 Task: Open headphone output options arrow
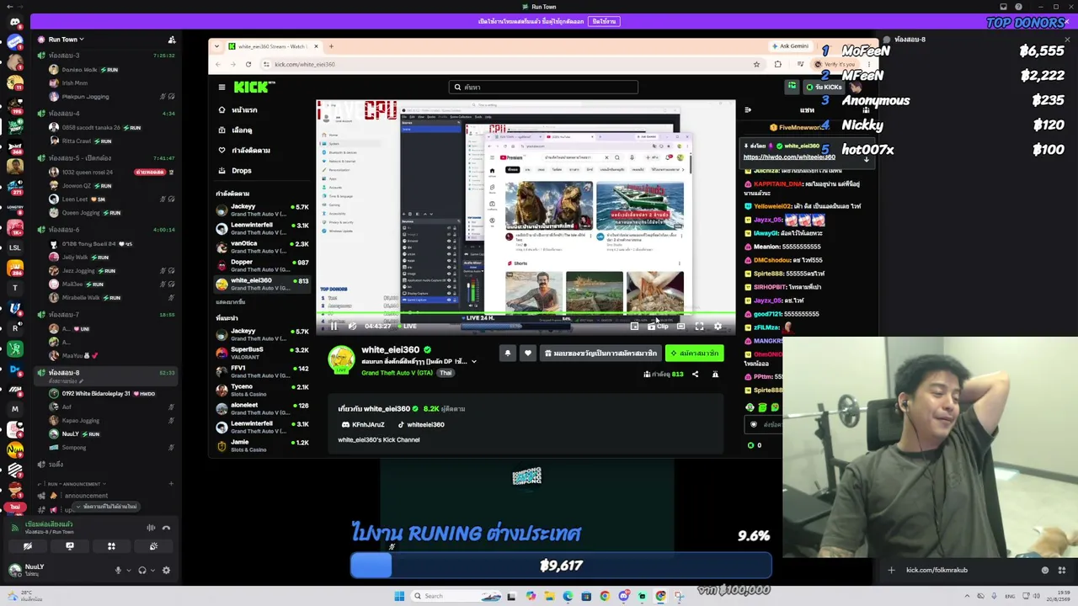pyautogui.click(x=152, y=571)
